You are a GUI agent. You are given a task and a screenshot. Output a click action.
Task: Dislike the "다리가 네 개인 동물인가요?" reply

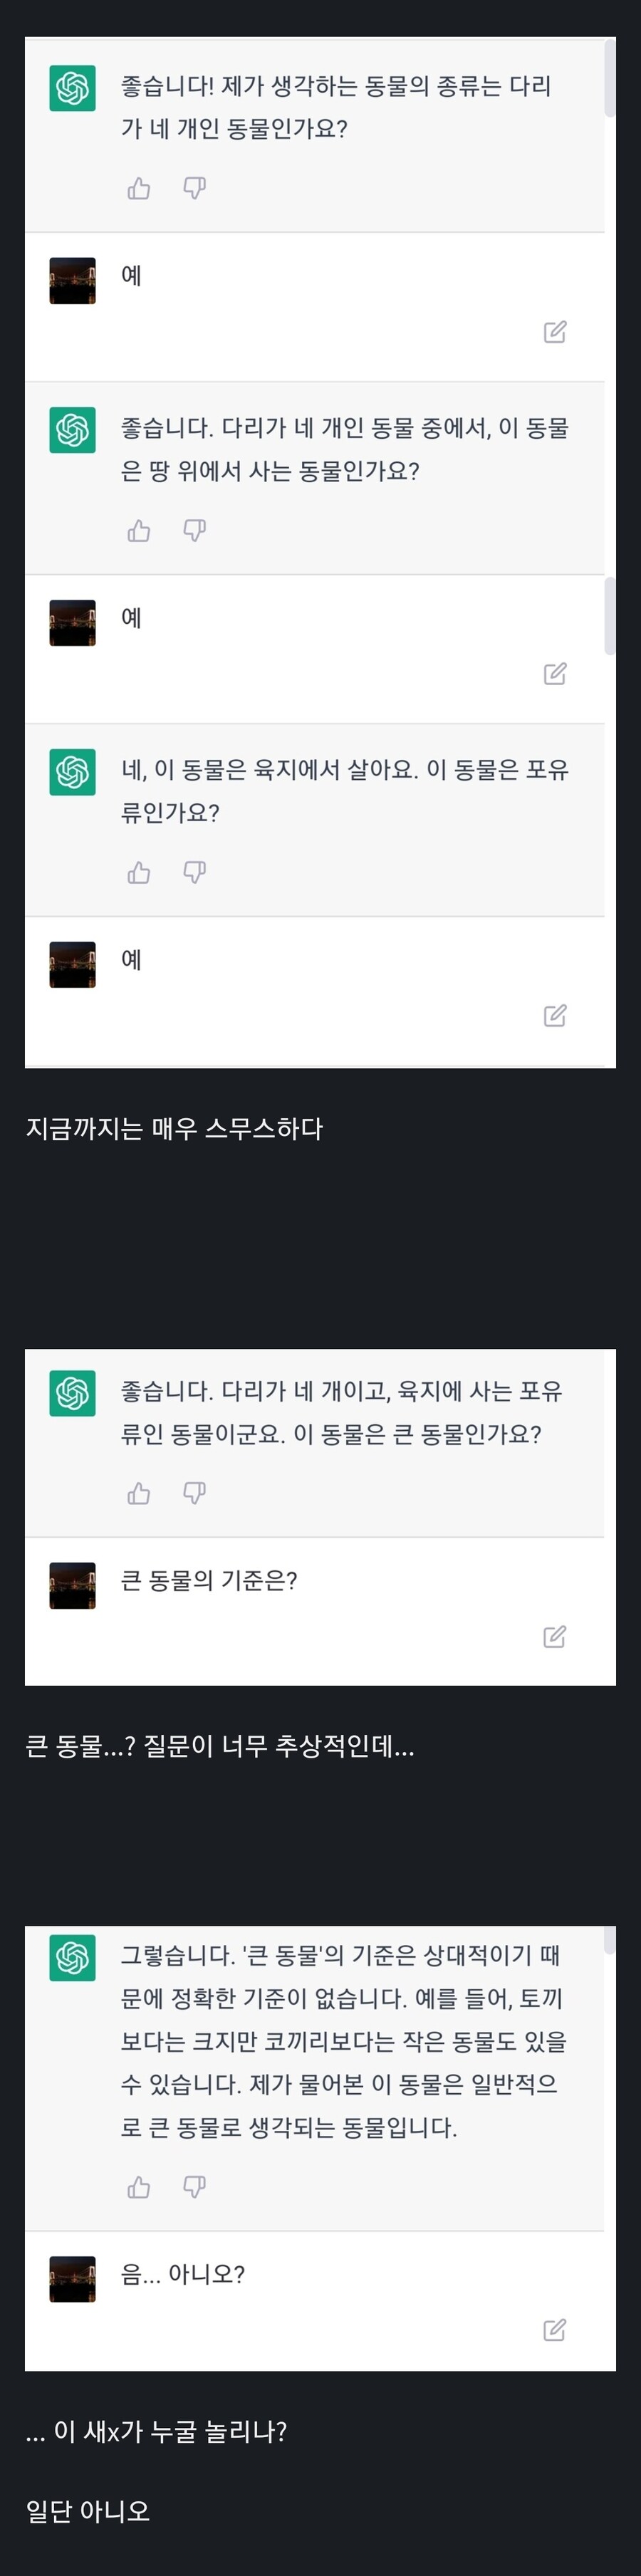coord(195,188)
